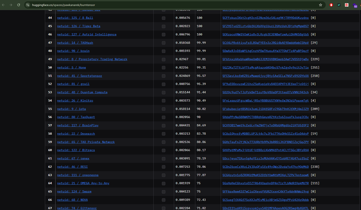Open address link starting 5Cf4LPRv6tiyuFsf
Screen dimensions: 361x210
[266, 43]
